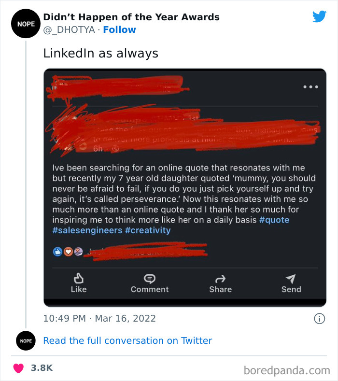This screenshot has height=381, width=338.
Task: Click the Share arrow icon
Action: [x=220, y=279]
